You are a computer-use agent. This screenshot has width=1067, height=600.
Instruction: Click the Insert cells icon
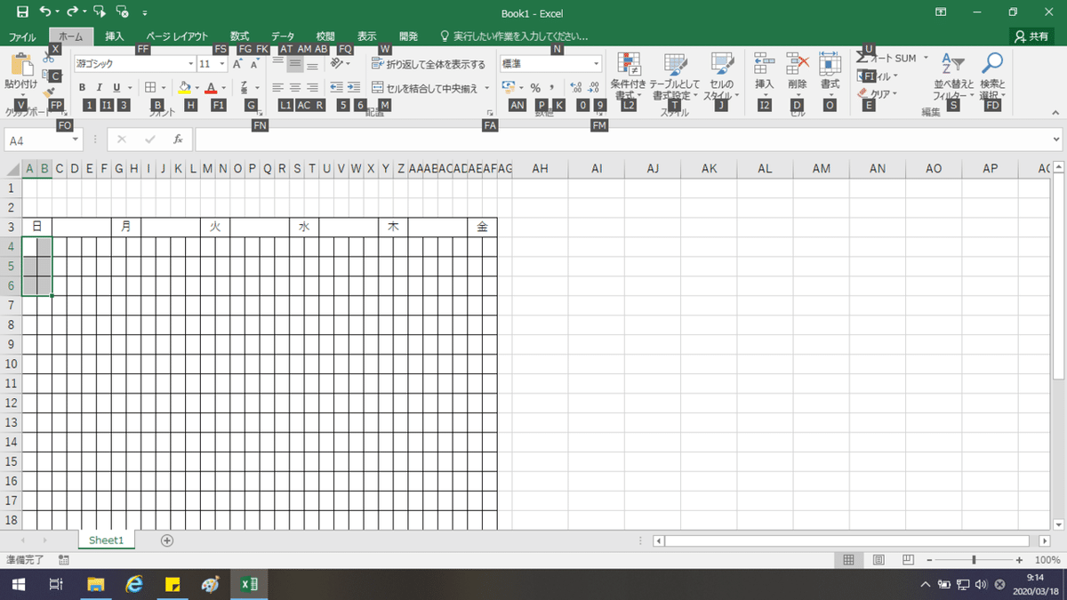(x=764, y=63)
